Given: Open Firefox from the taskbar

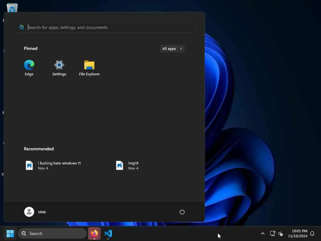Looking at the screenshot, I should click(x=94, y=233).
